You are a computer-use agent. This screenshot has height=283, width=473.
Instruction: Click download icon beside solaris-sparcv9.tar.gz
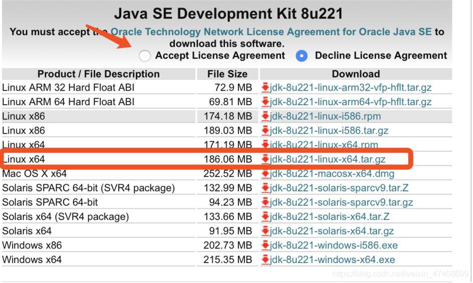[265, 202]
